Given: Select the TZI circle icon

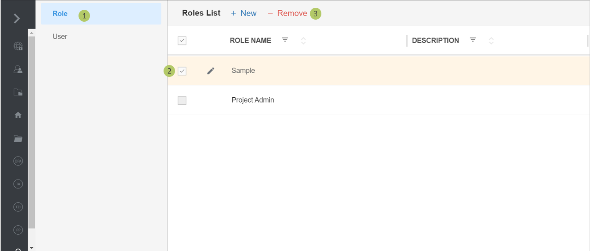Looking at the screenshot, I should pyautogui.click(x=18, y=207).
